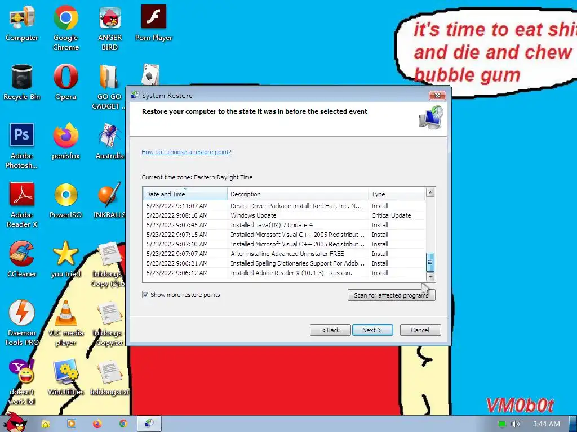The height and width of the screenshot is (432, 577).
Task: Launch Google Chrome from desktop
Action: (x=65, y=28)
